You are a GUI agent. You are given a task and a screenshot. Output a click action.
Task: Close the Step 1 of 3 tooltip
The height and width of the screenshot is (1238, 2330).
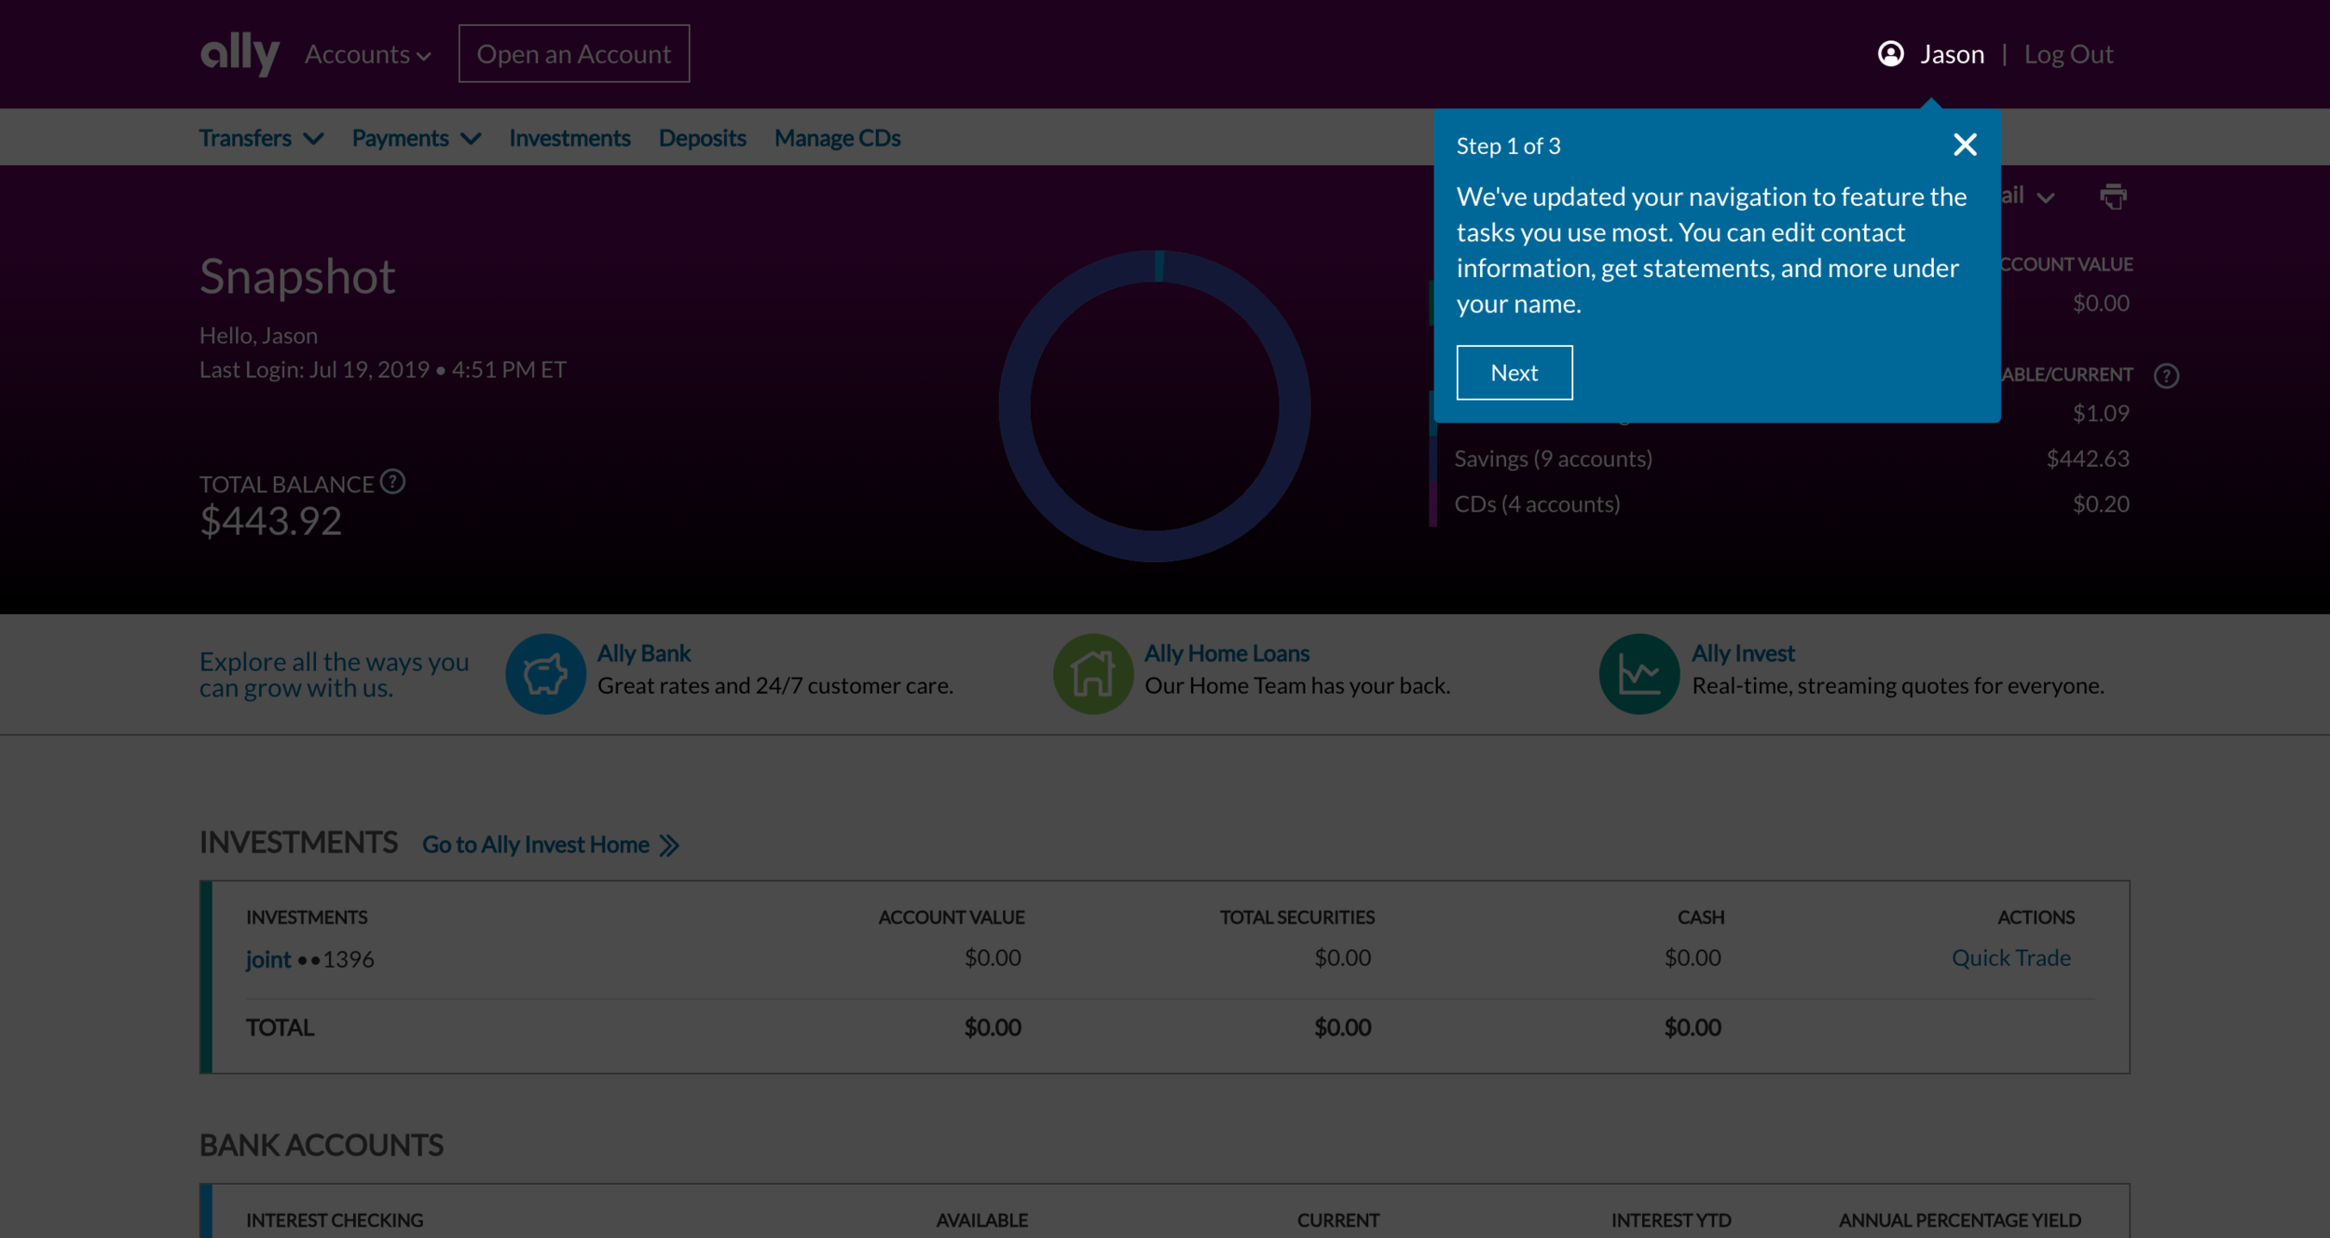tap(1965, 144)
